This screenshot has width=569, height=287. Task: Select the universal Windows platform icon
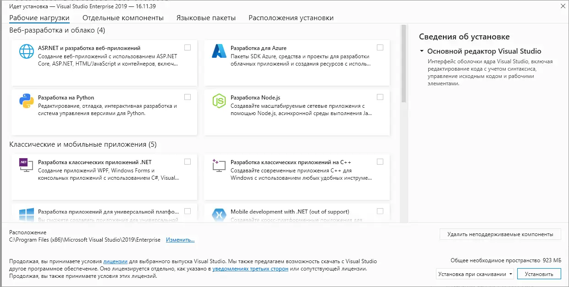coord(26,213)
